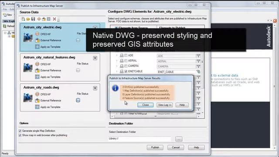Open File menu in background Autodesk window
Viewport: 279px width, 157px height.
coord(5,9)
